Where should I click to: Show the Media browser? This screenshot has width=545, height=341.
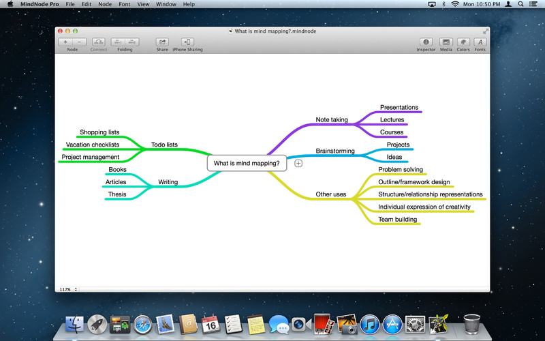coord(446,42)
